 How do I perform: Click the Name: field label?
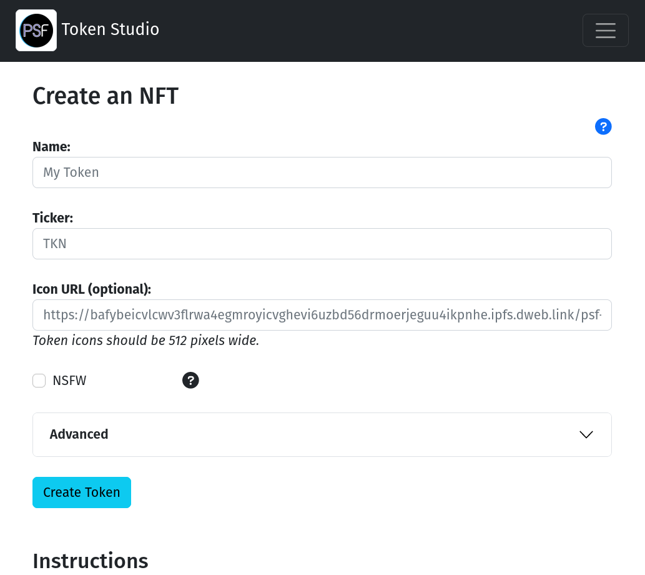click(51, 147)
